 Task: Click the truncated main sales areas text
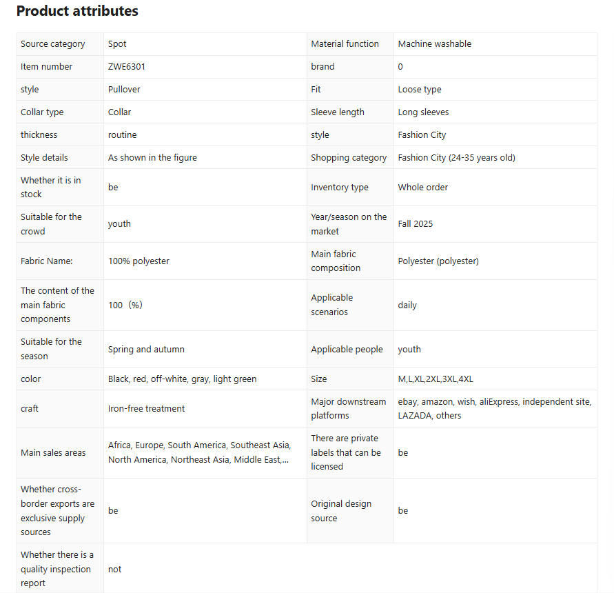click(x=198, y=453)
